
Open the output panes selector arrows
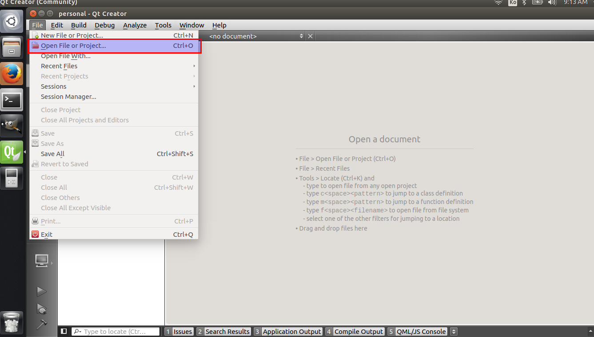(x=454, y=331)
